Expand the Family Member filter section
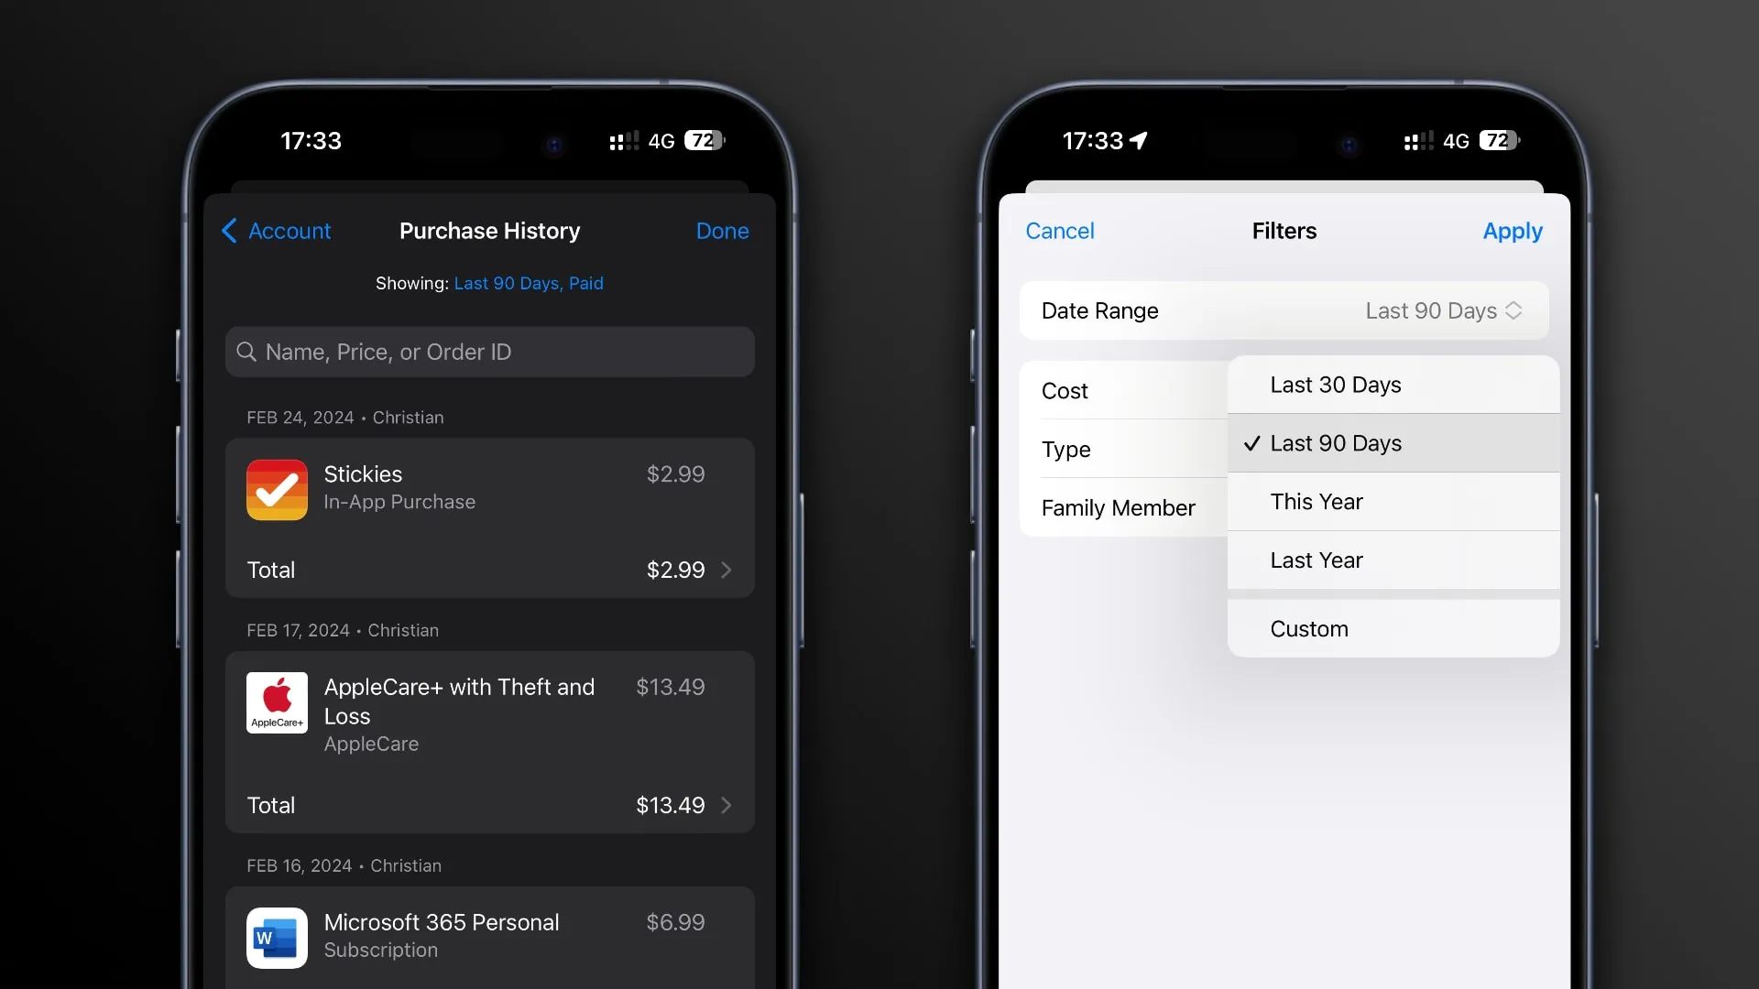The width and height of the screenshot is (1759, 989). click(1118, 506)
